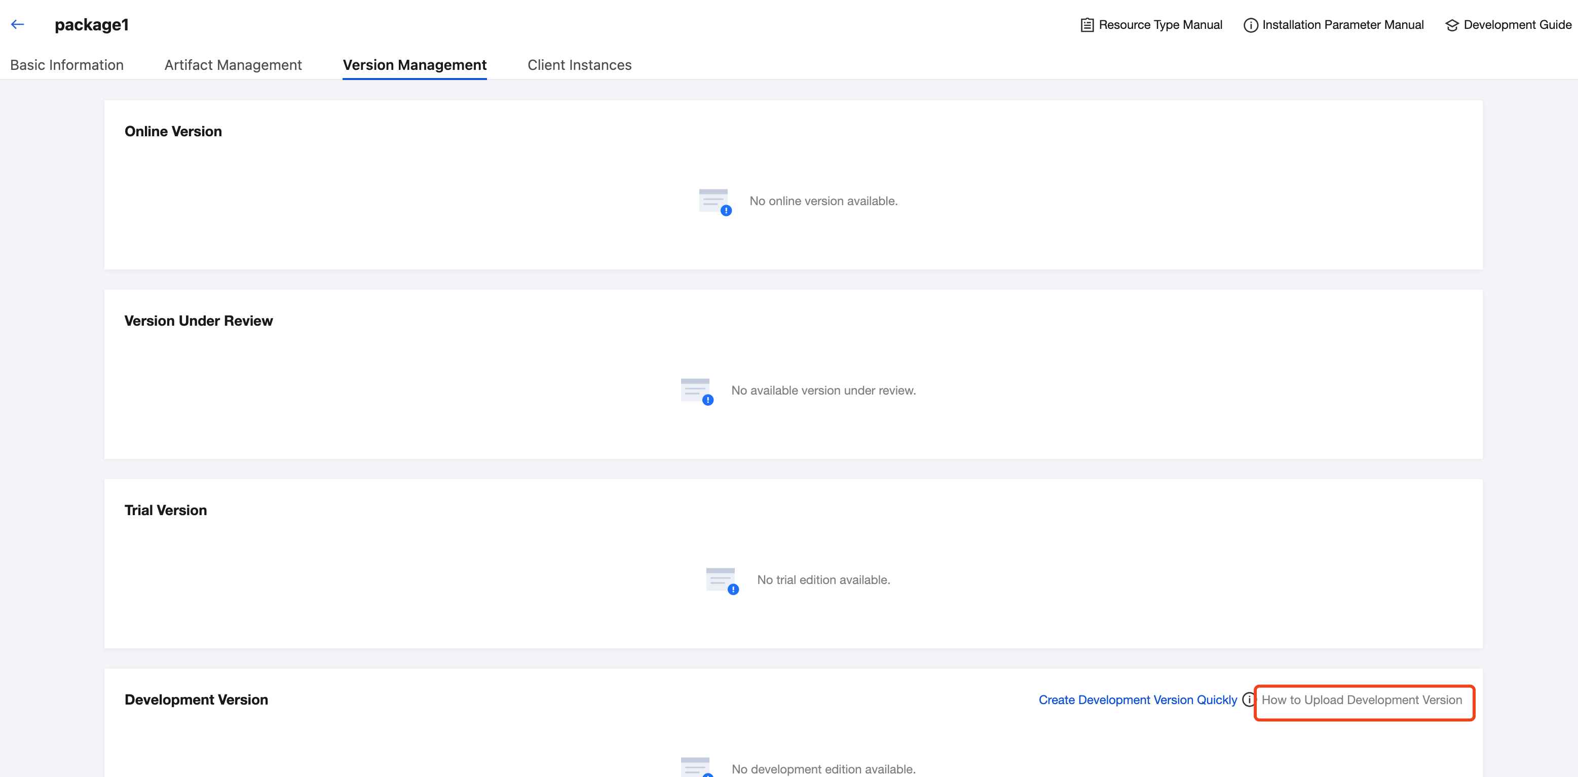Click the empty-state icon in Online Version
The height and width of the screenshot is (777, 1578).
[x=715, y=202]
